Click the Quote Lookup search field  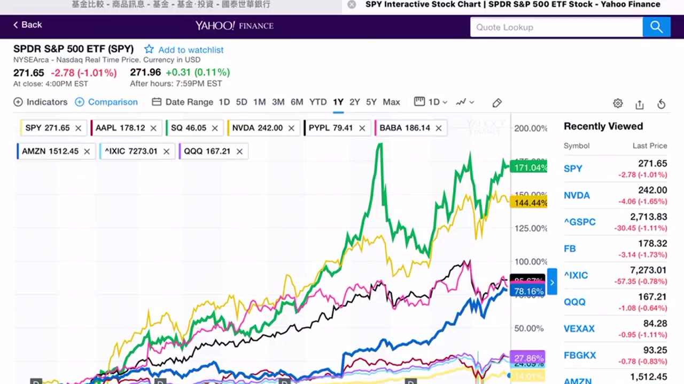coord(556,27)
